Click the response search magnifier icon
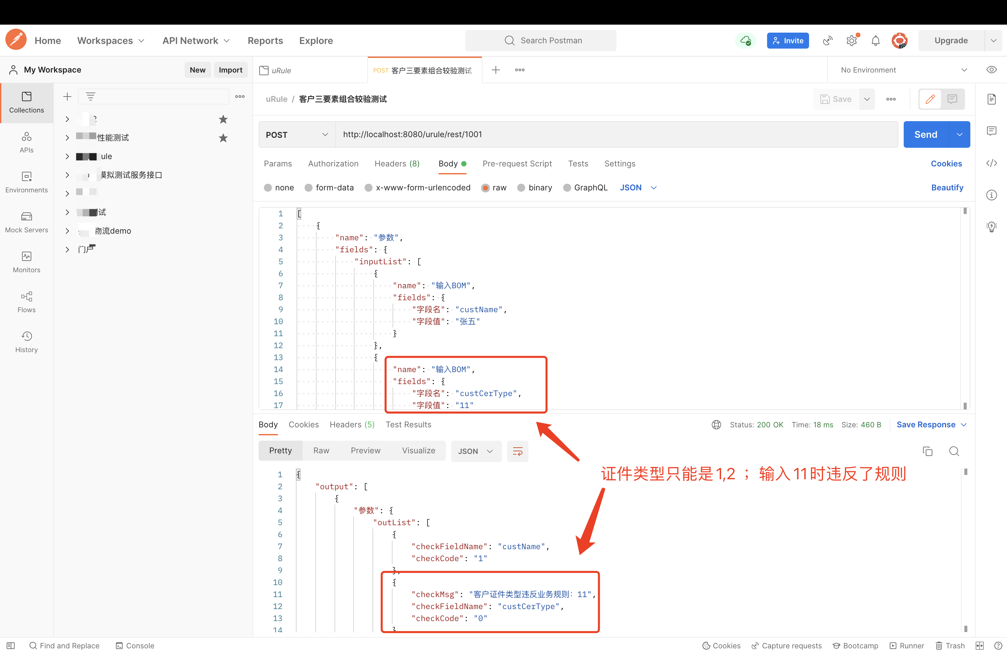The width and height of the screenshot is (1007, 653). tap(954, 451)
